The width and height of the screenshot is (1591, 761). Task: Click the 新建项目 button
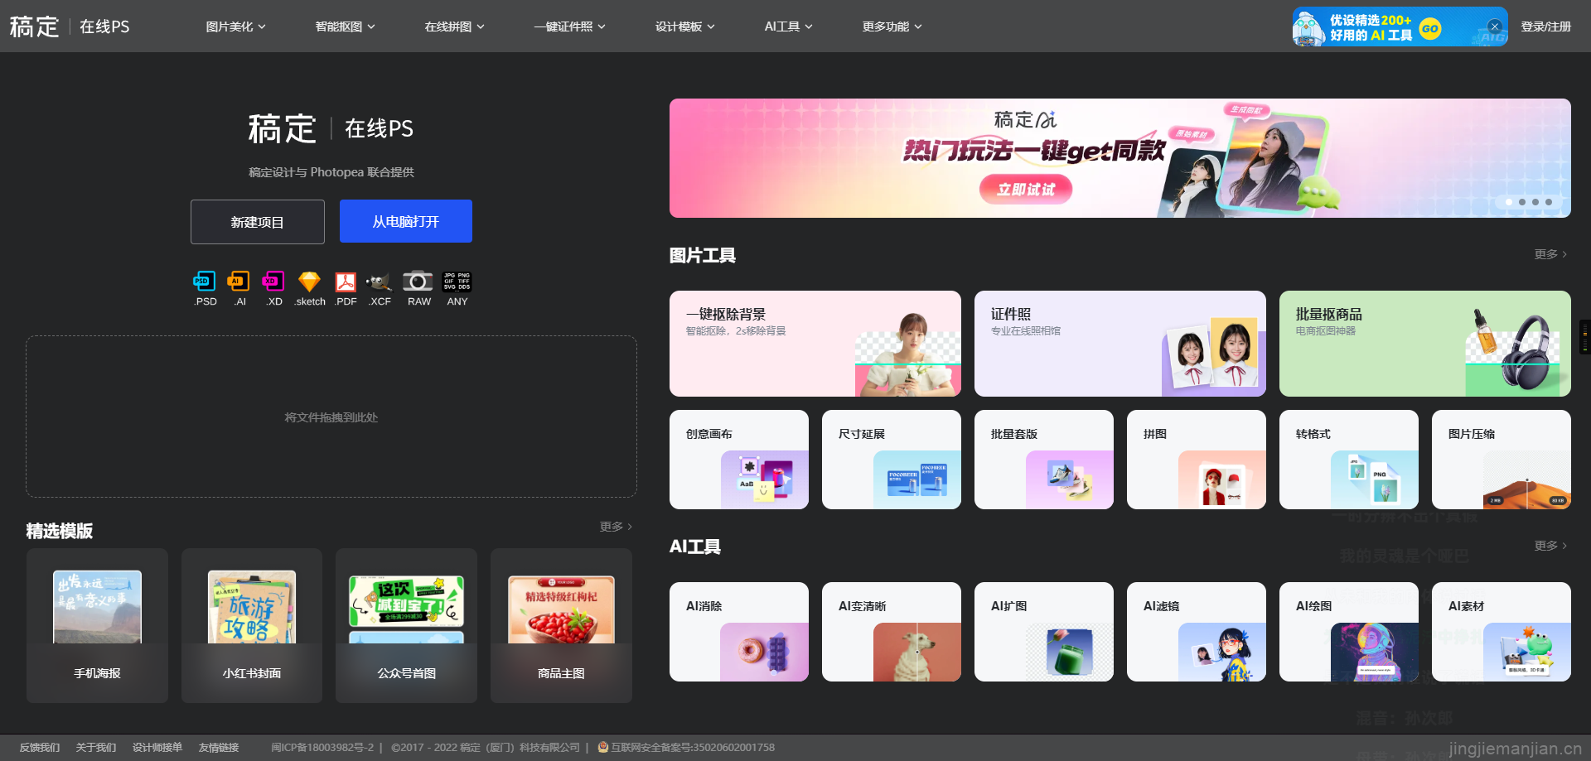257,222
